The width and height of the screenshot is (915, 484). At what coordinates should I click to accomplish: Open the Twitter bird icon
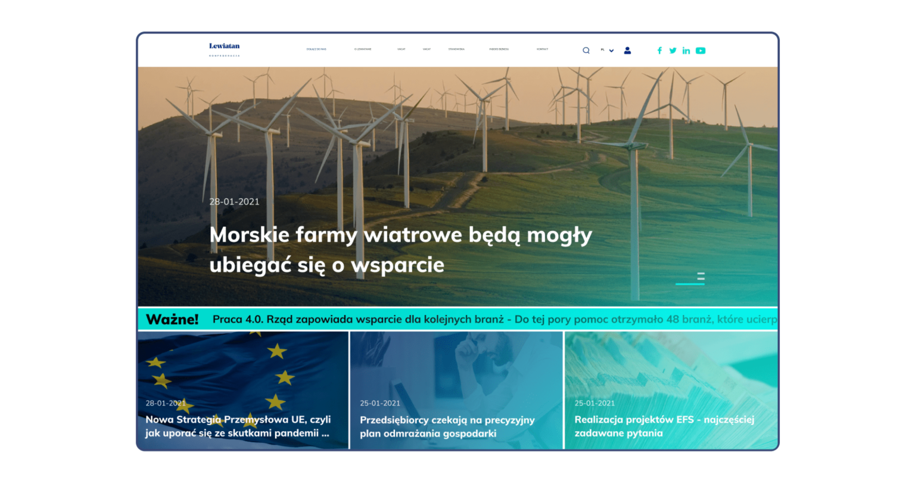point(673,51)
